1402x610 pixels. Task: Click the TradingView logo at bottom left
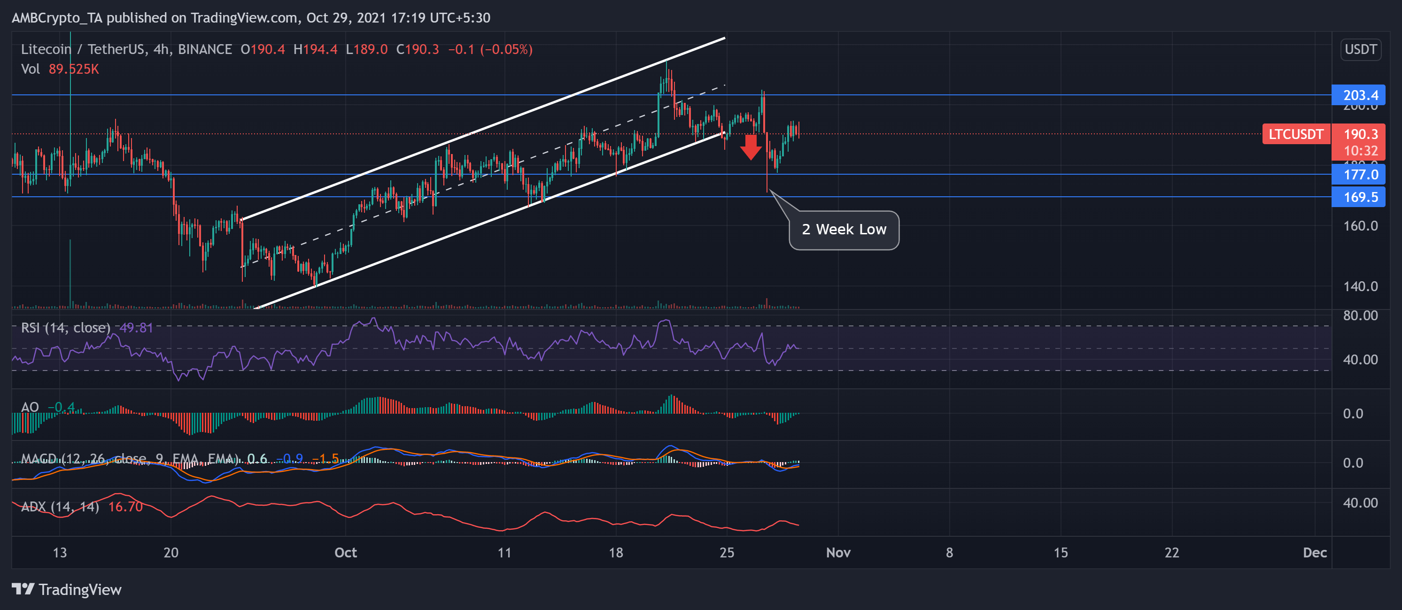pos(65,589)
